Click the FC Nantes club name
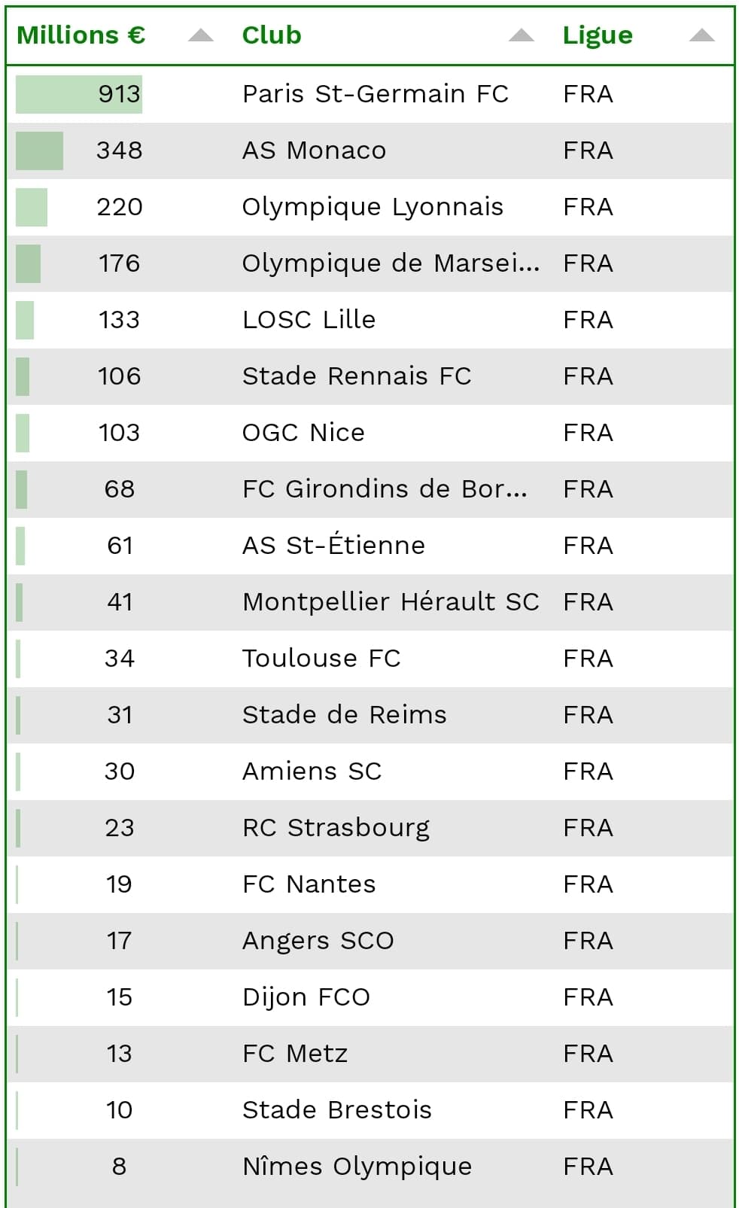This screenshot has height=1208, width=739. [x=309, y=884]
